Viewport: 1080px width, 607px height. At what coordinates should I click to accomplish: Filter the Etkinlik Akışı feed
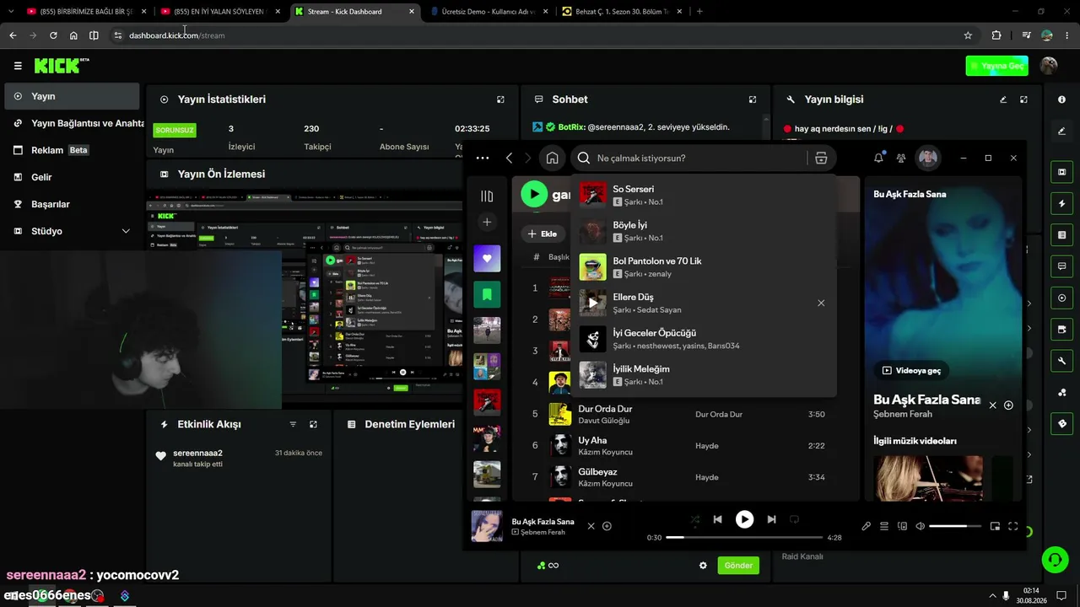pyautogui.click(x=293, y=424)
